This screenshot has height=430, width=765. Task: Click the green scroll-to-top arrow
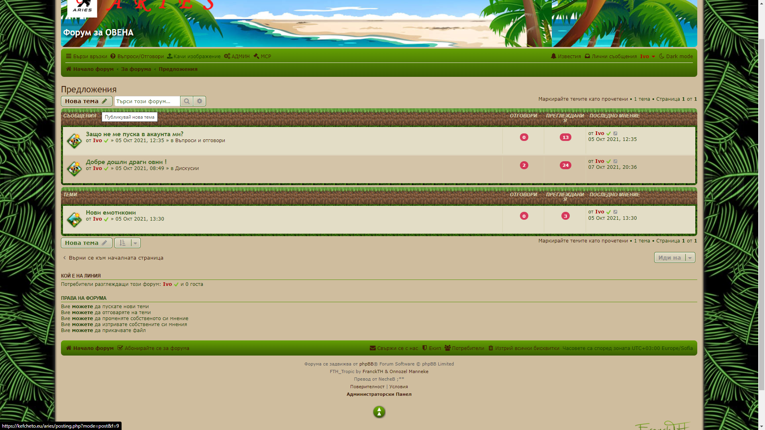[379, 412]
